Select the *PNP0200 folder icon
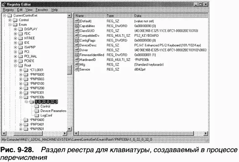Viewport: 239px width, 162px height. (26, 88)
